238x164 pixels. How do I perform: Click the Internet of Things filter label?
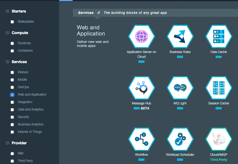(x=30, y=132)
